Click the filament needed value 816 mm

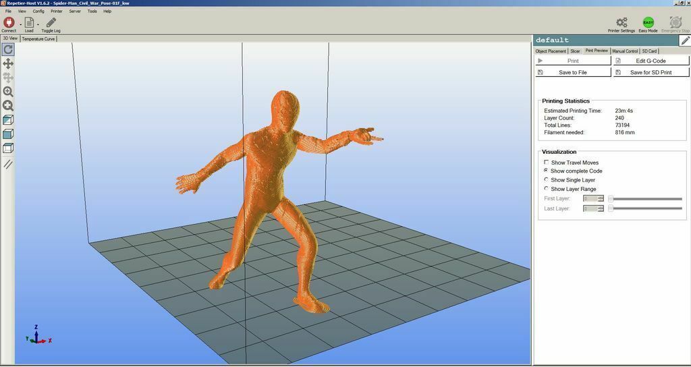click(x=625, y=132)
